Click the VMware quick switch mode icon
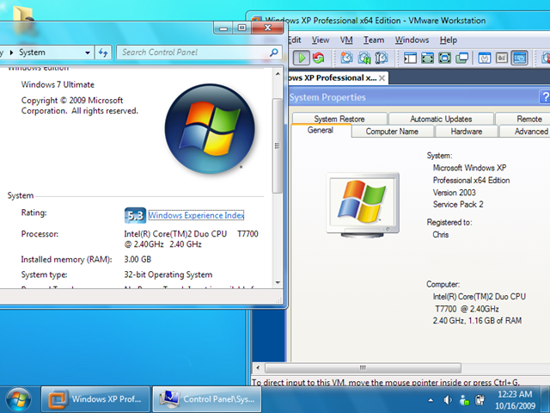 (427, 58)
